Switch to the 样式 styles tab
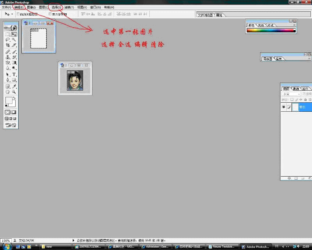Viewport: 312px width, 250px height. click(x=270, y=25)
